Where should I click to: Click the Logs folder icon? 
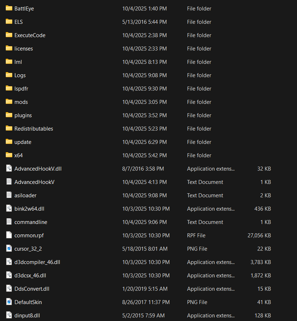(x=9, y=75)
